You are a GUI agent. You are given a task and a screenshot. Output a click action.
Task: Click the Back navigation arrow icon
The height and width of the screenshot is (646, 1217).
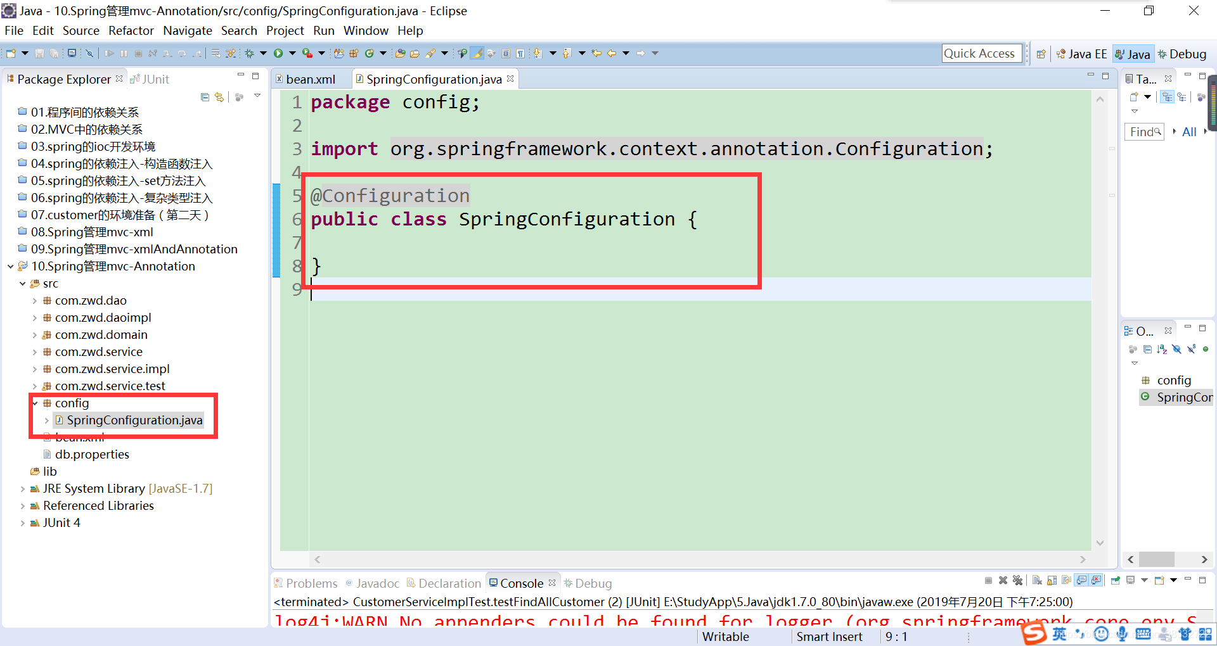click(612, 53)
